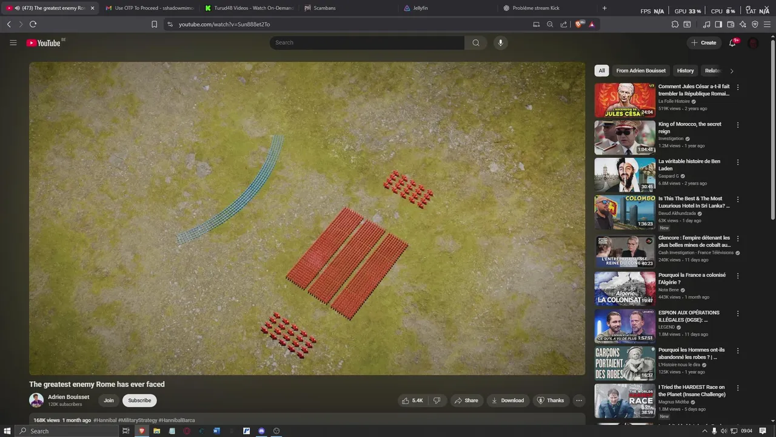Open options for Glencore video
Viewport: 776px width, 437px height.
point(738,239)
